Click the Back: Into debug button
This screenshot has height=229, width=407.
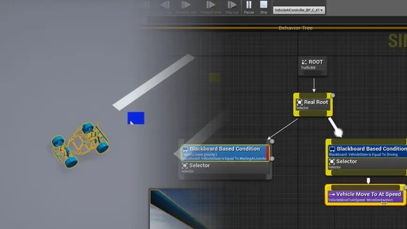coord(165,7)
